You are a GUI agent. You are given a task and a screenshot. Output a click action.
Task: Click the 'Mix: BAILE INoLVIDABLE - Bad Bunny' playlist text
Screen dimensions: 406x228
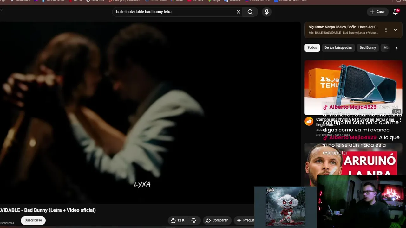344,33
